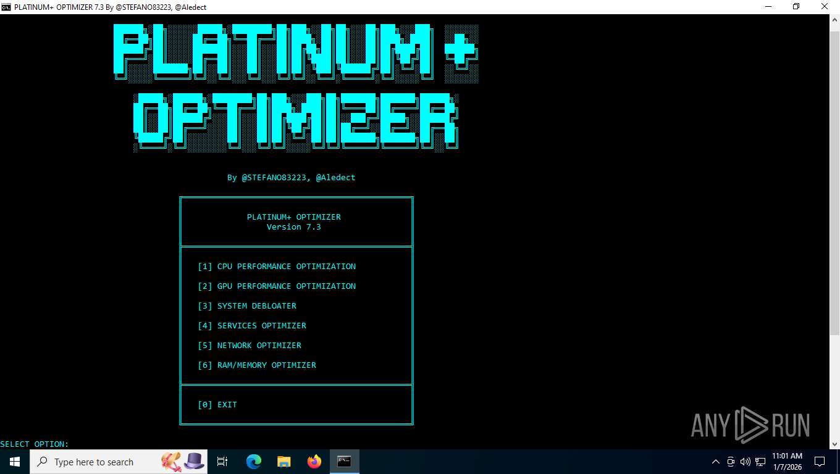Screen dimensions: 840x474
Task: Click the By @STEFANO83223, @Aledect credit line
Action: [x=292, y=178]
